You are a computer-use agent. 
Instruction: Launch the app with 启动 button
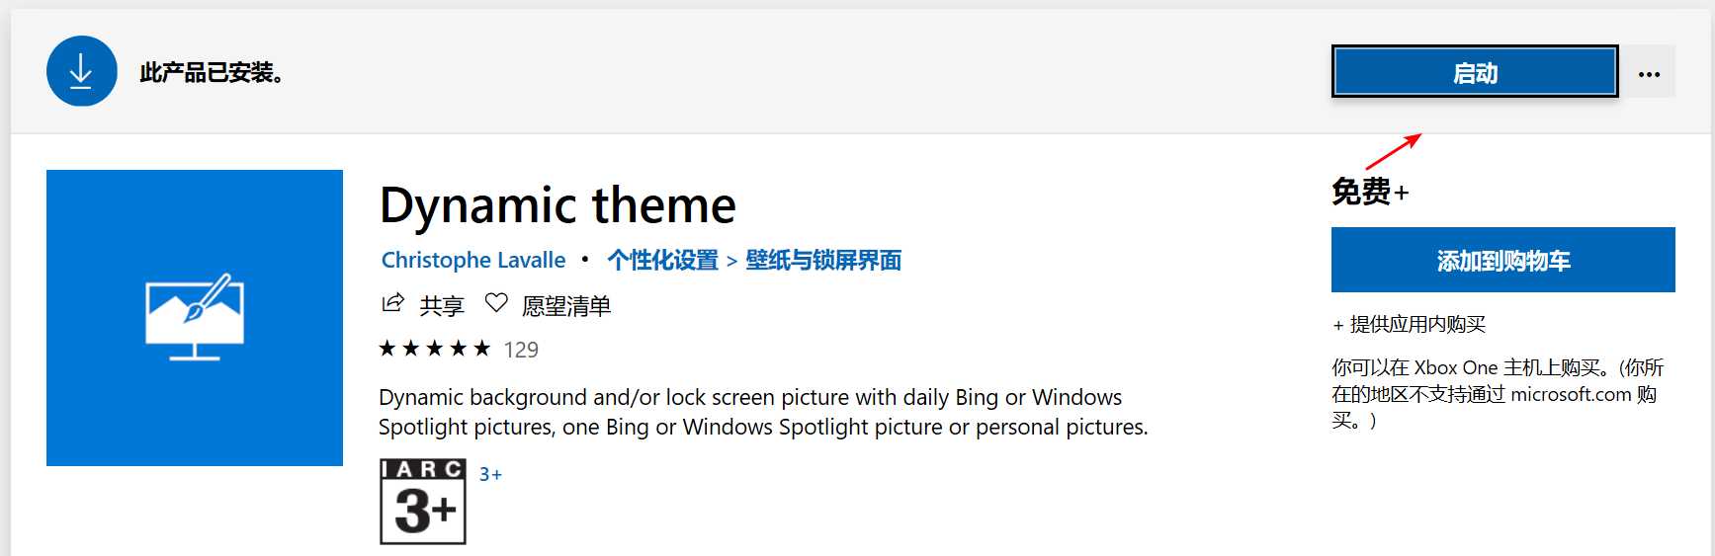(x=1475, y=72)
